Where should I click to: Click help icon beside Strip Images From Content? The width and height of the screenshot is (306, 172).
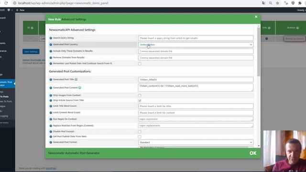click(x=51, y=96)
